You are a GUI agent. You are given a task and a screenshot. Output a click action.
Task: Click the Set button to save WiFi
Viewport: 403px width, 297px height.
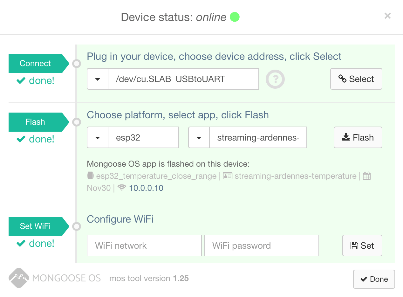coord(362,245)
